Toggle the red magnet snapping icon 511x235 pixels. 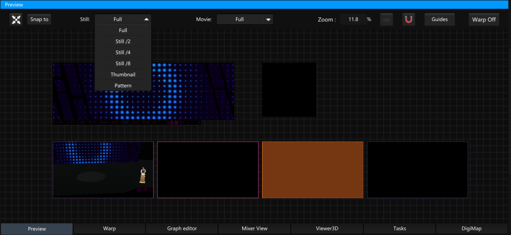tap(409, 20)
